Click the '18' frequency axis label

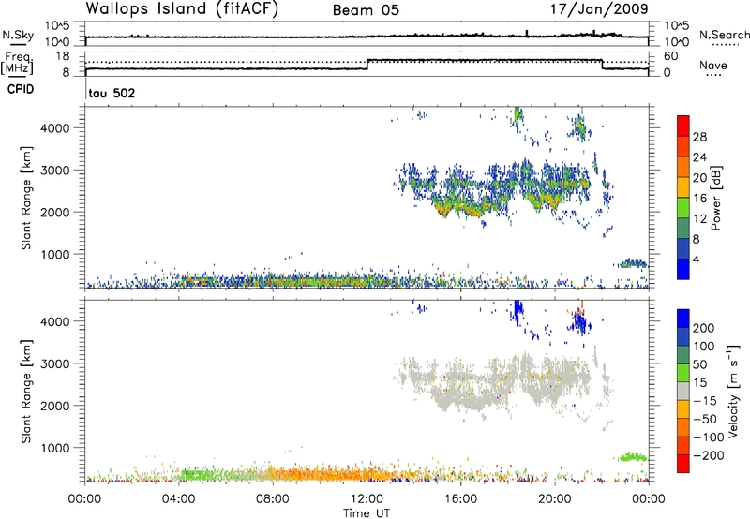(x=63, y=56)
